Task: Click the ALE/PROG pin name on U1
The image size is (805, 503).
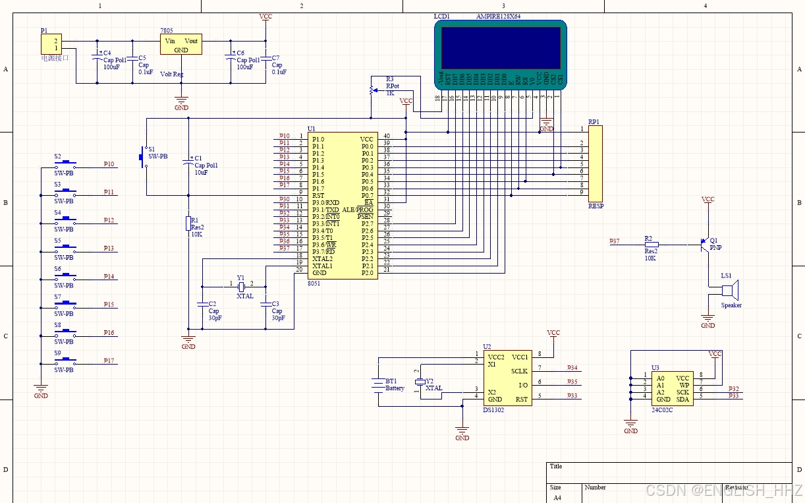Action: pos(358,210)
